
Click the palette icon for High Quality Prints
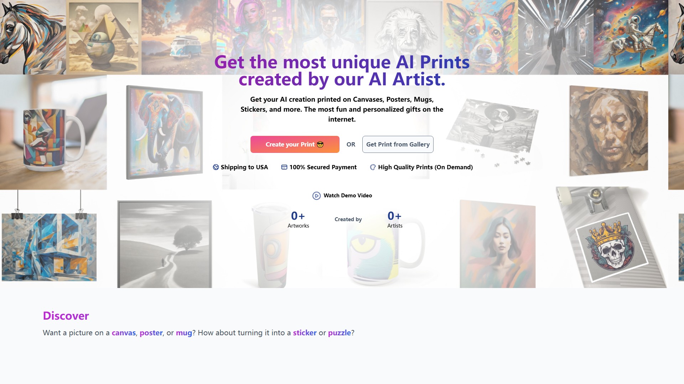[x=373, y=167]
